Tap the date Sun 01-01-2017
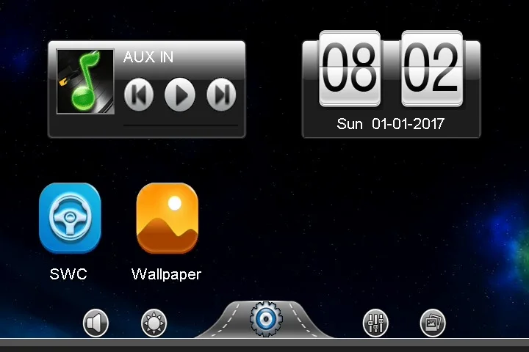Viewport: 529px width, 352px height. coord(390,124)
